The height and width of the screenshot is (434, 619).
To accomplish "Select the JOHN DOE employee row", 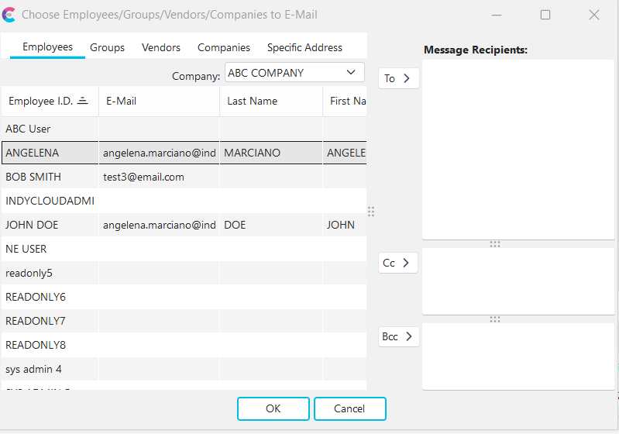I will pos(32,225).
